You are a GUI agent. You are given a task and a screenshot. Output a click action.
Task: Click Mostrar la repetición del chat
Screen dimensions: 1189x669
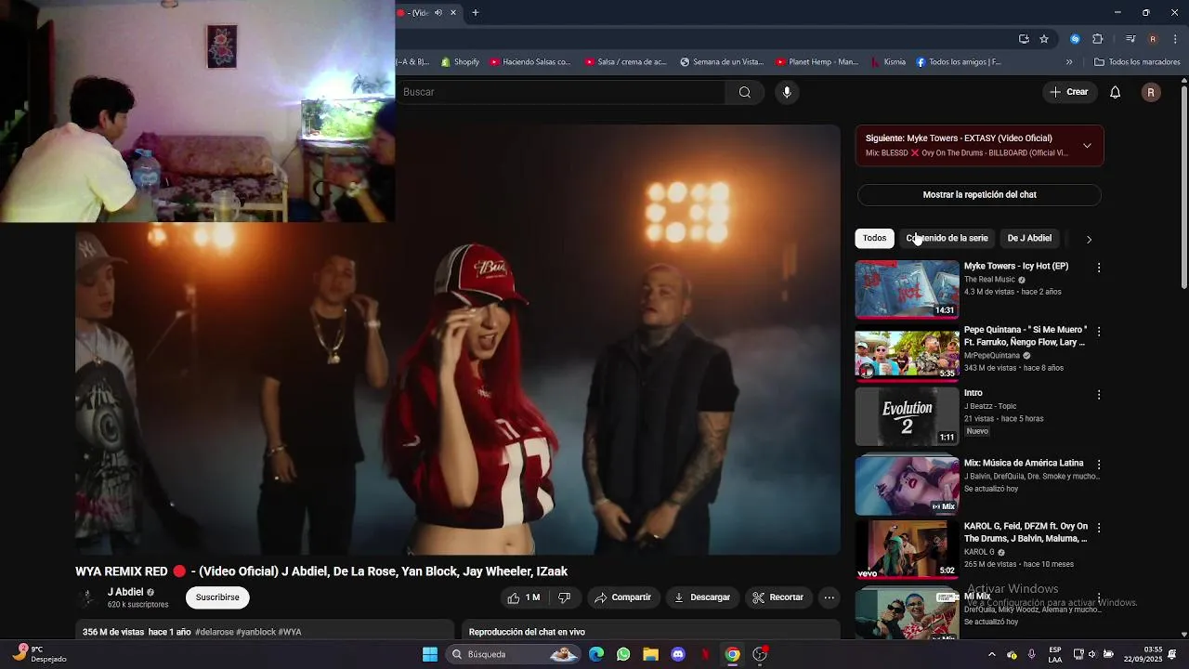click(x=979, y=195)
